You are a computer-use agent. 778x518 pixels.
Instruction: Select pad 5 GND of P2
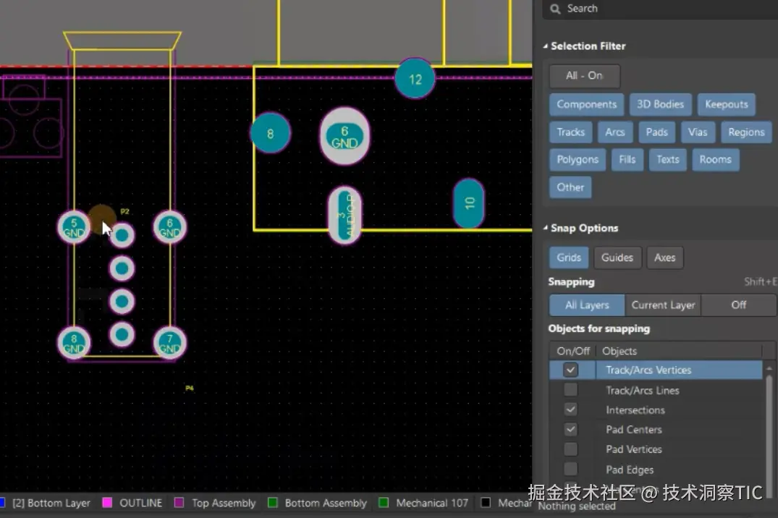(x=74, y=227)
